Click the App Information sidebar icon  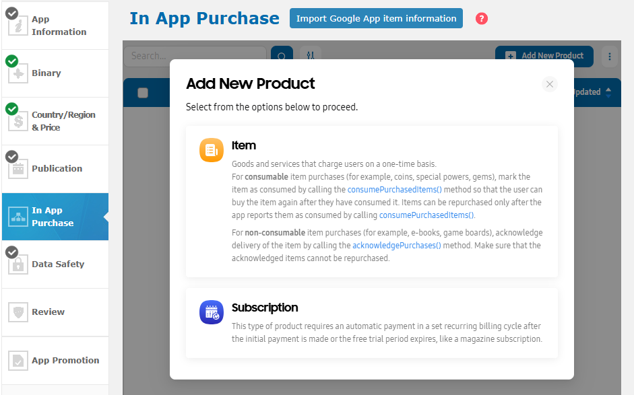[18, 26]
